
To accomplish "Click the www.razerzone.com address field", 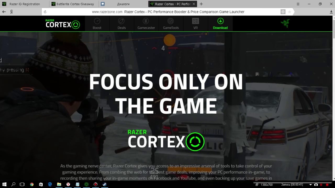I will [x=168, y=12].
